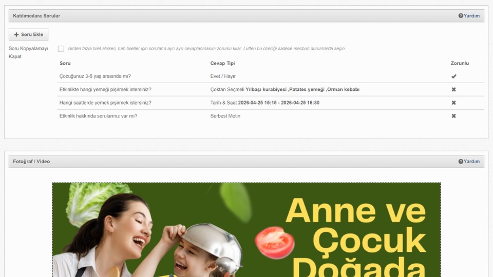
Task: Click the Zorunlu column header
Action: 460,64
